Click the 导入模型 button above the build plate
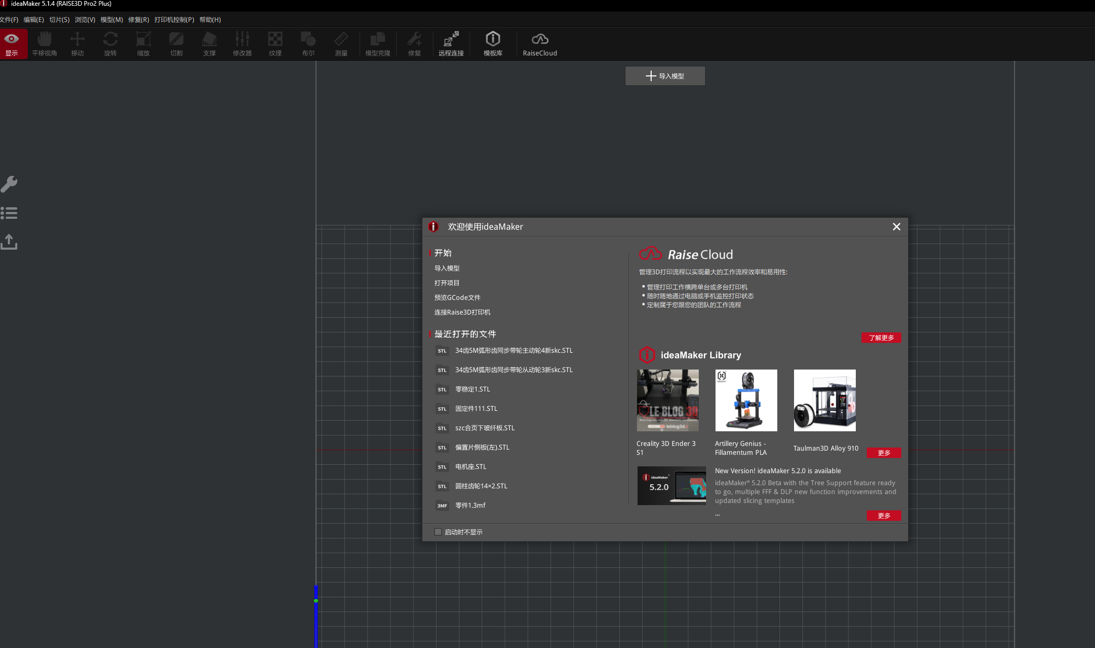Image resolution: width=1095 pixels, height=648 pixels. (665, 76)
